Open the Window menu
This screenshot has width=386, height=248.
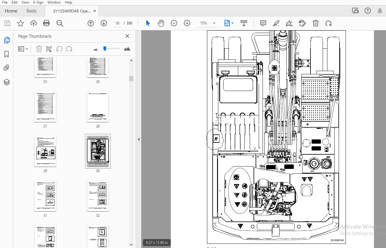(54, 2)
